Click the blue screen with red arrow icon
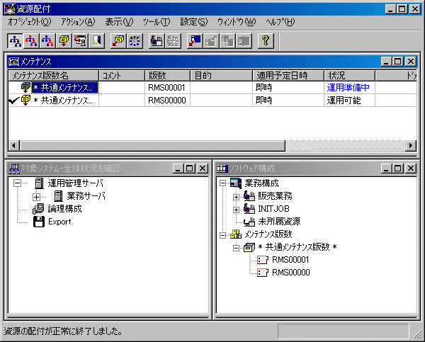 [x=195, y=41]
